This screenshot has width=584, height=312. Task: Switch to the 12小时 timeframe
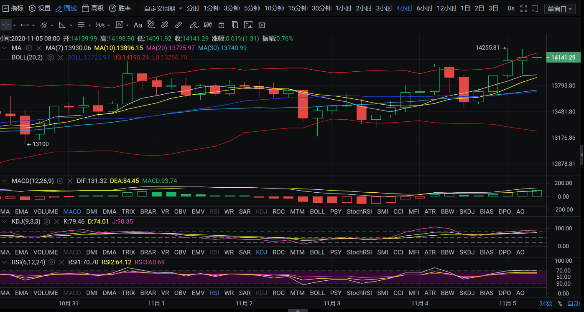point(446,8)
